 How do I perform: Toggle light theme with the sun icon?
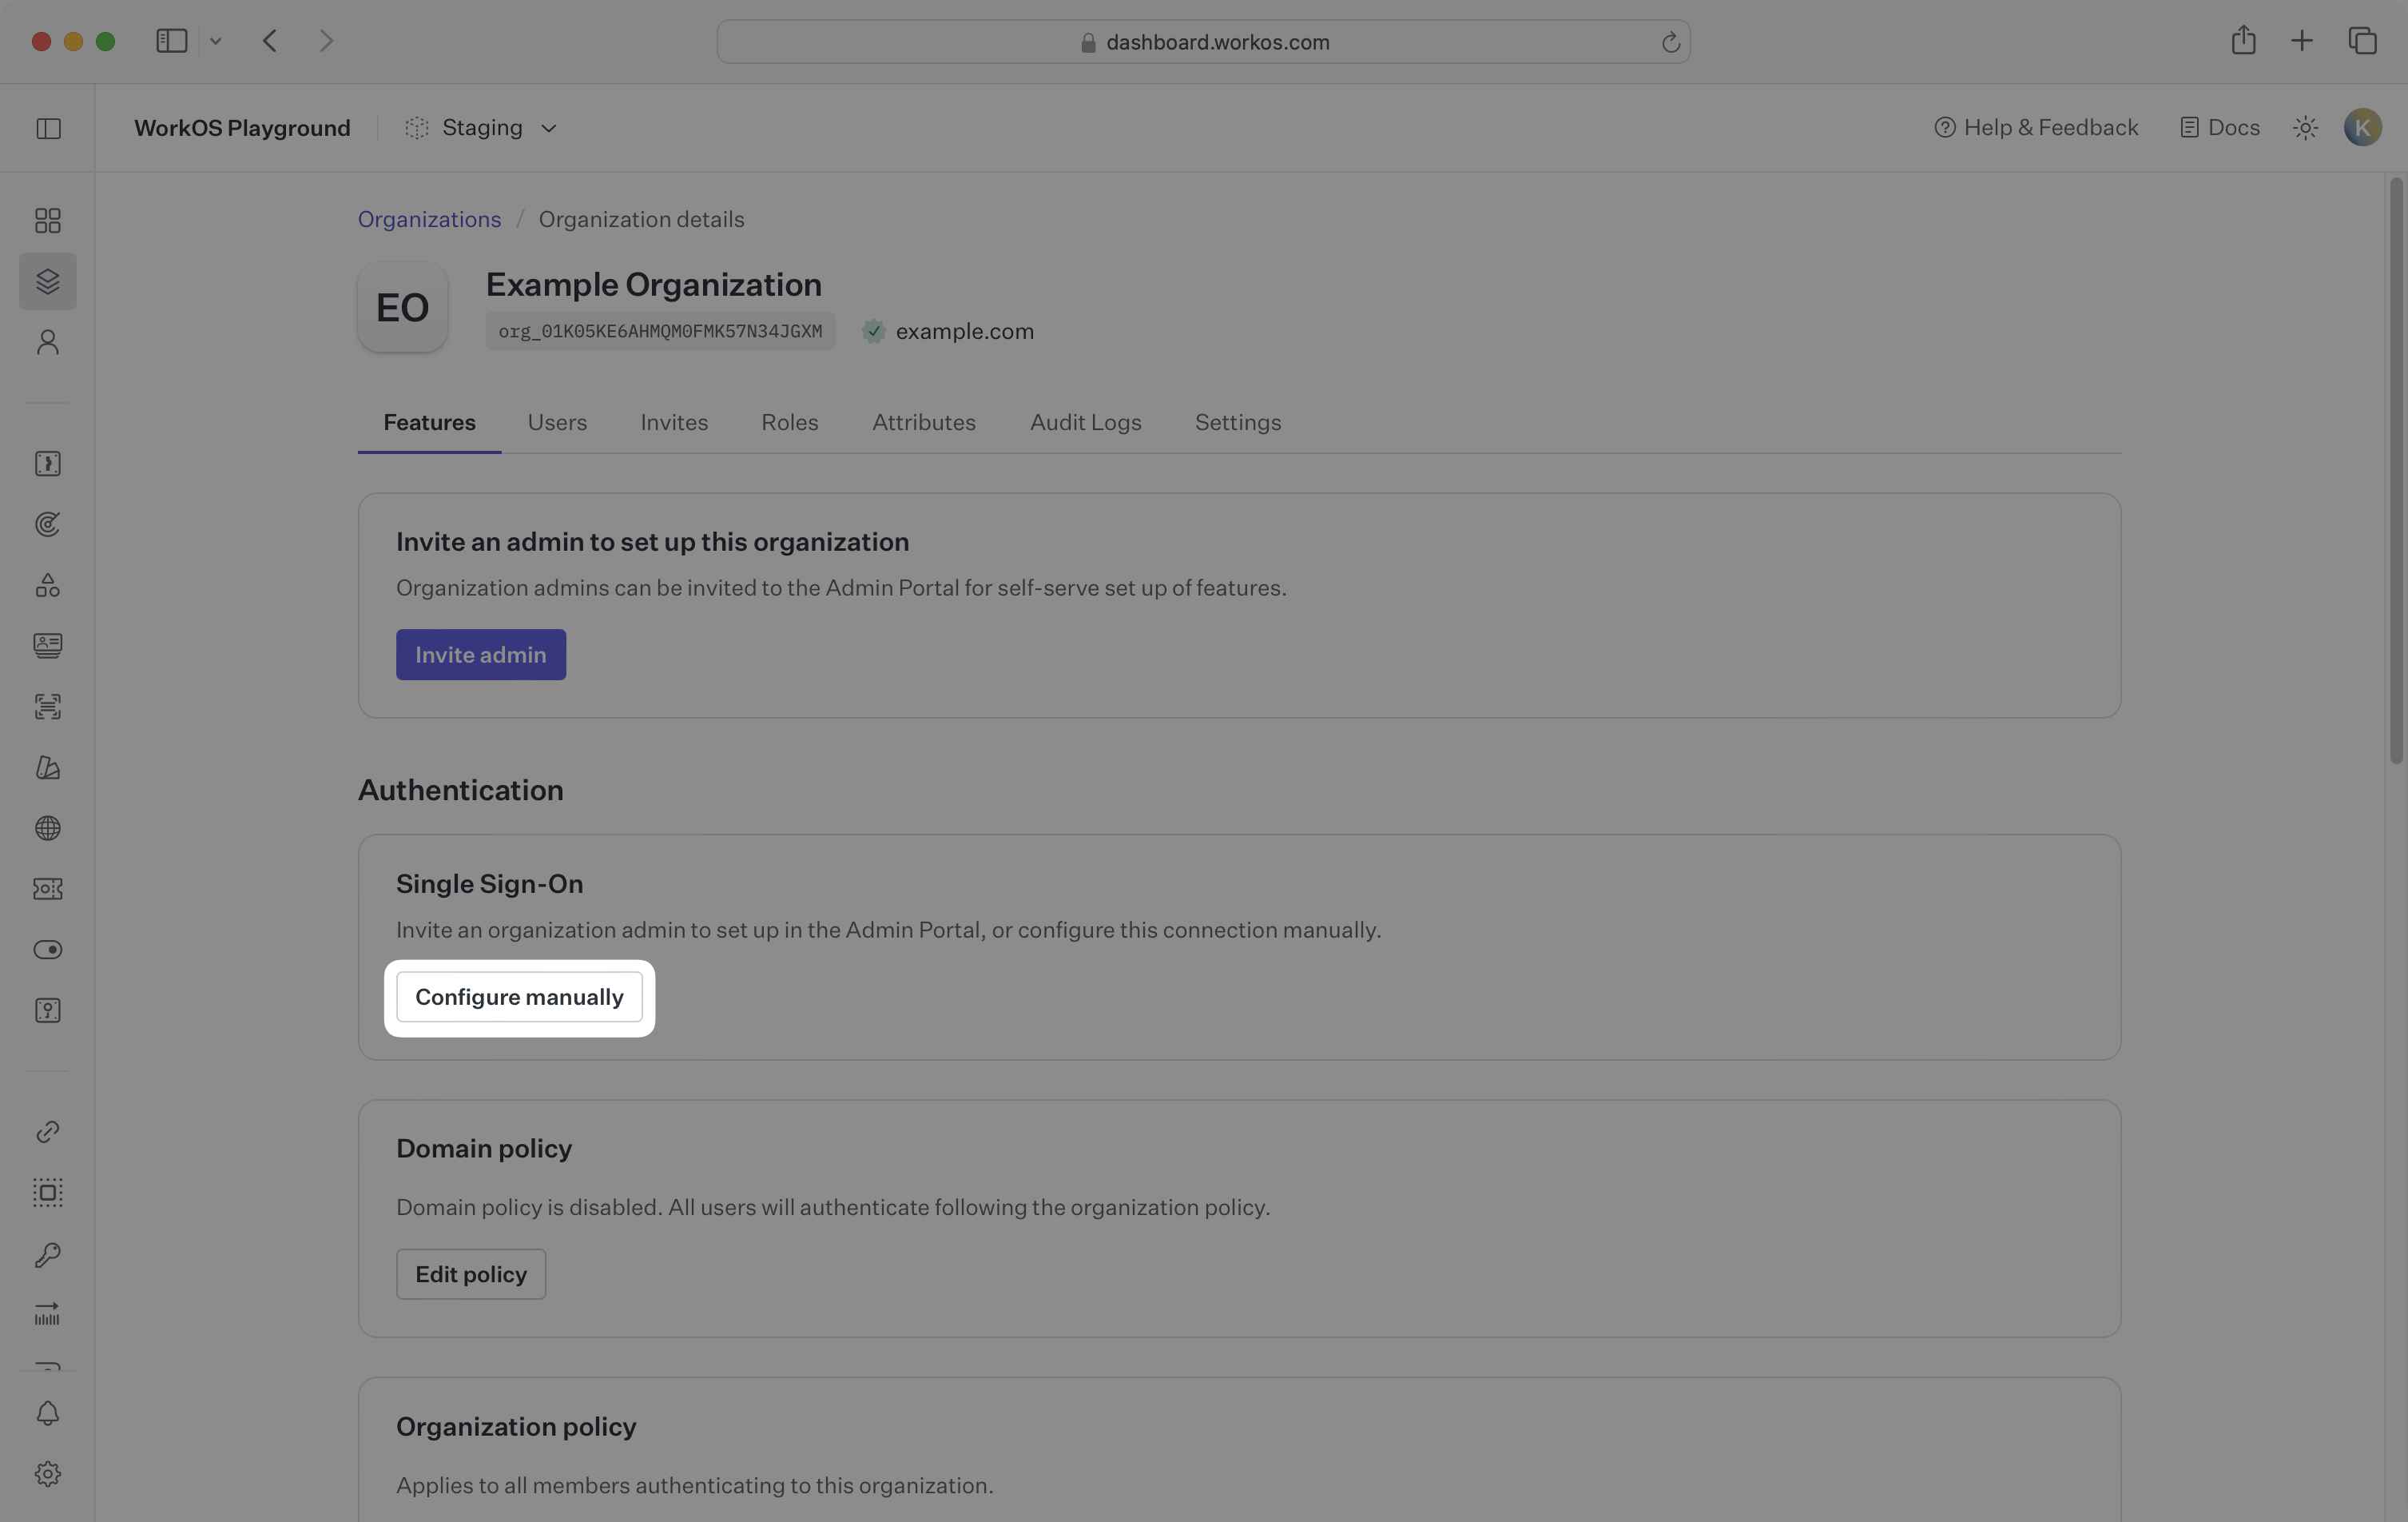point(2305,127)
